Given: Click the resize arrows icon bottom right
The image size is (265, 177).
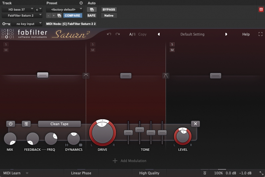Looking at the screenshot, I should [261, 173].
